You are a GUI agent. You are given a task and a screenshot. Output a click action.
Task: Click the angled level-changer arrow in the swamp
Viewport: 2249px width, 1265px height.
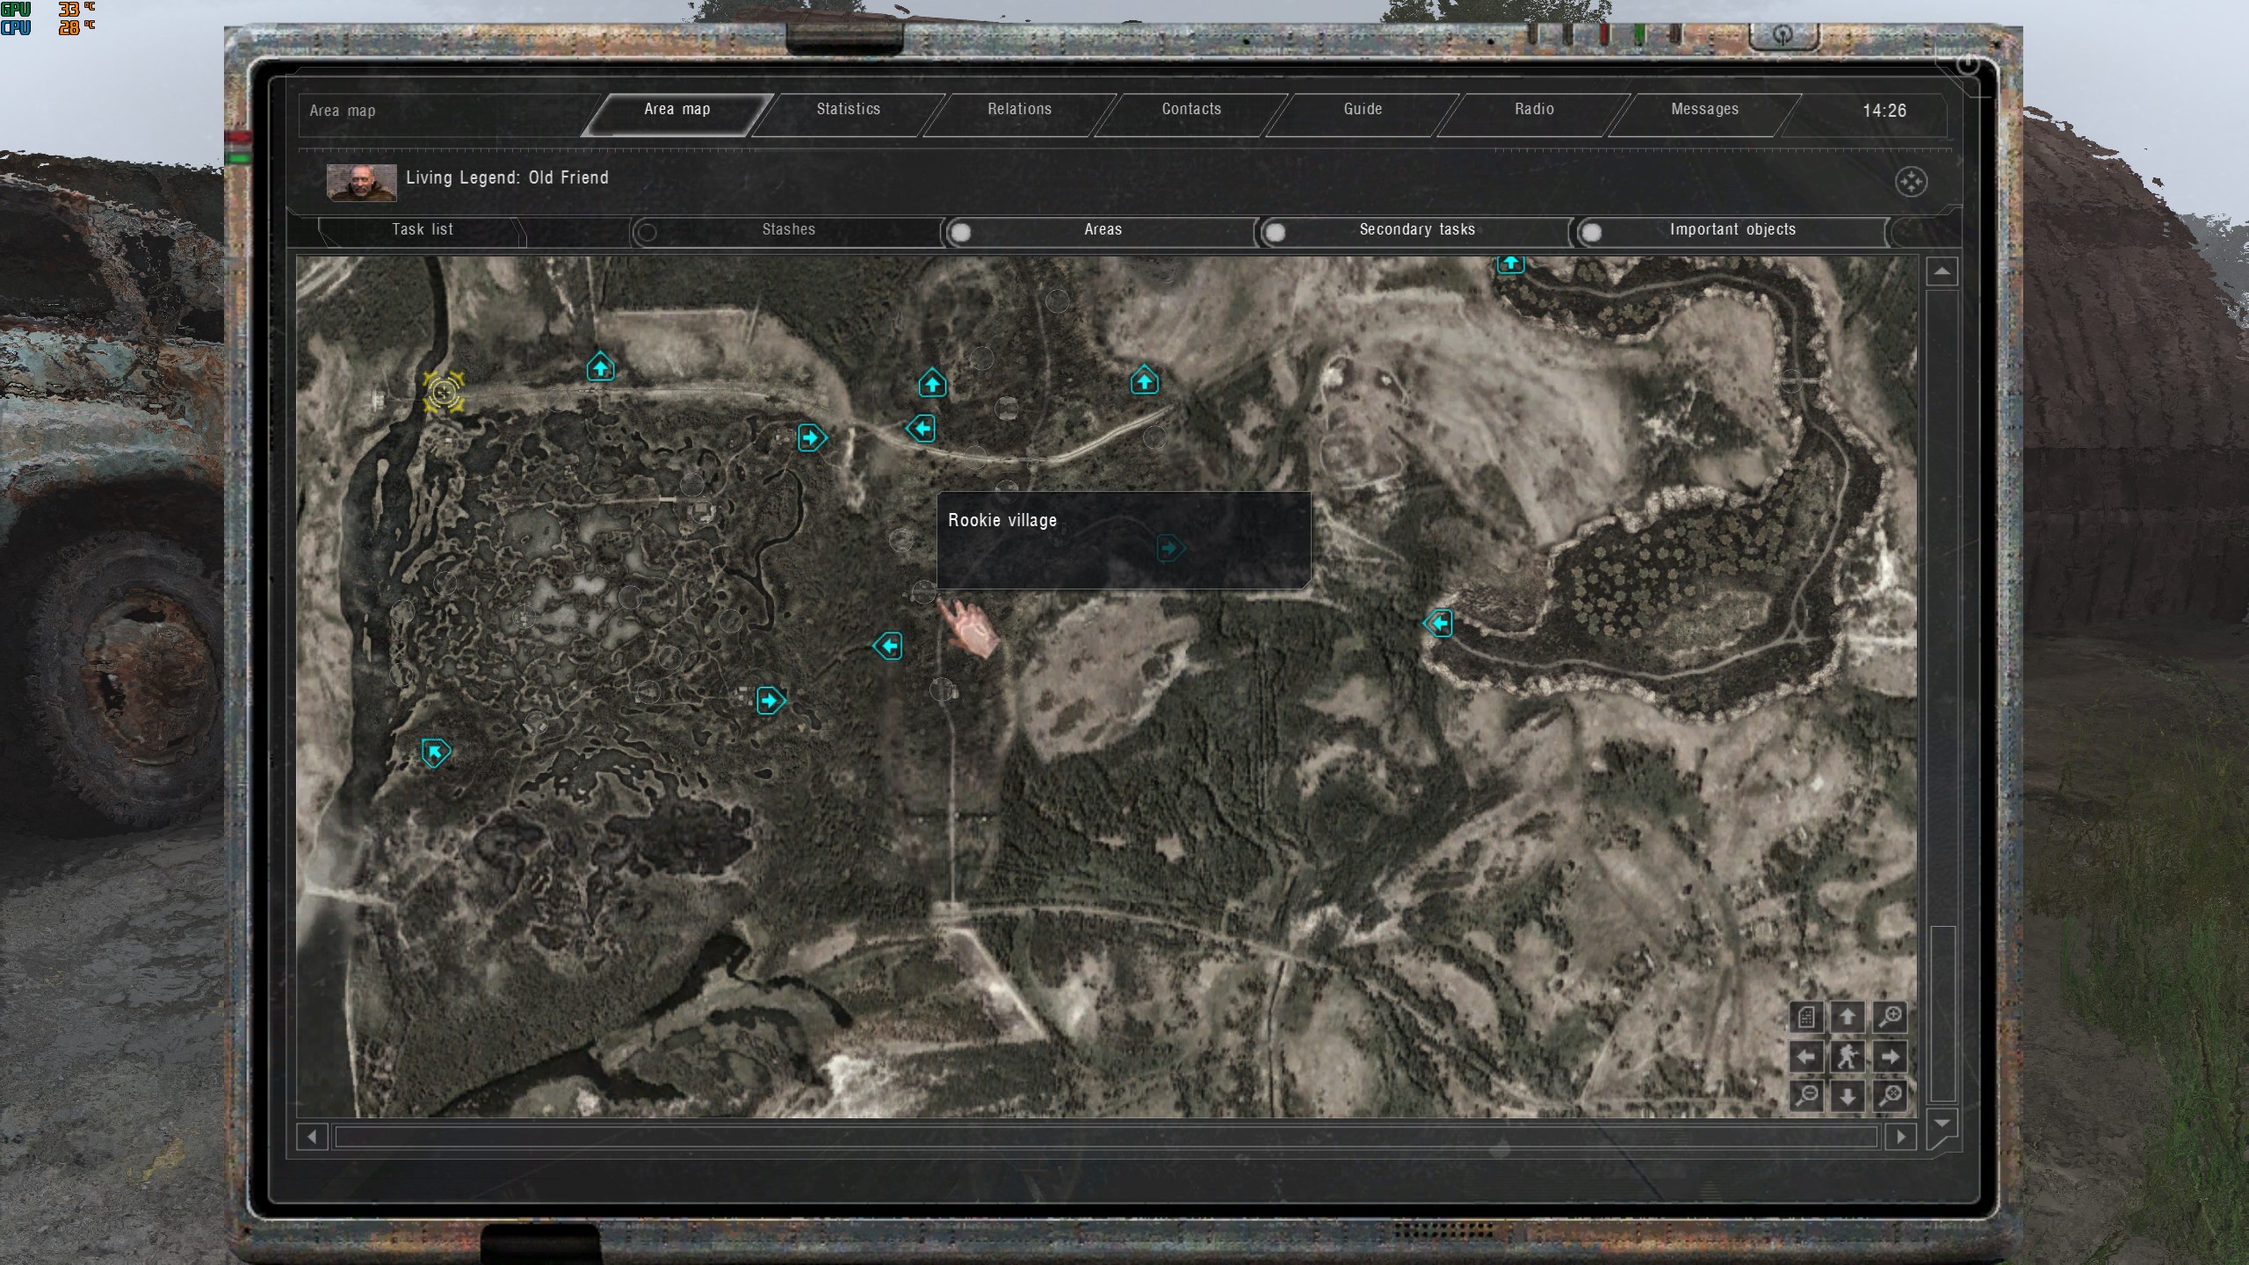(435, 753)
